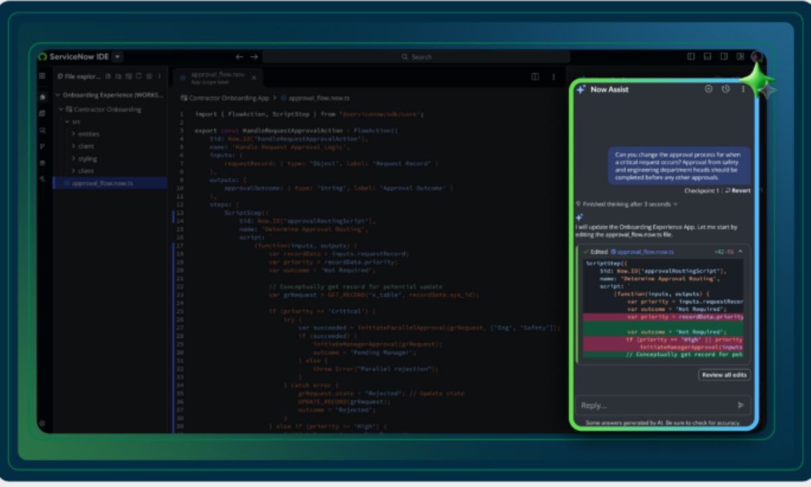Click the forward navigation arrow in title bar
The width and height of the screenshot is (811, 487).
click(x=254, y=57)
